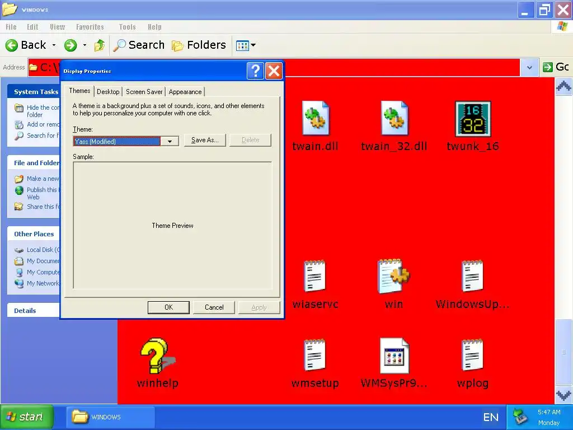Select the winhelp question mark icon

(157, 356)
